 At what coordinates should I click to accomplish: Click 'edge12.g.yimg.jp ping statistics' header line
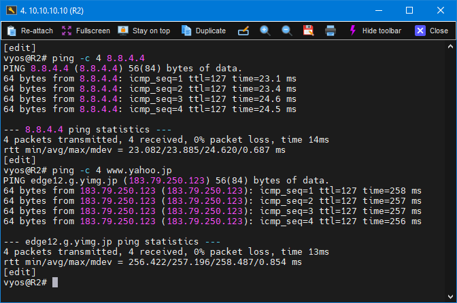coord(112,242)
